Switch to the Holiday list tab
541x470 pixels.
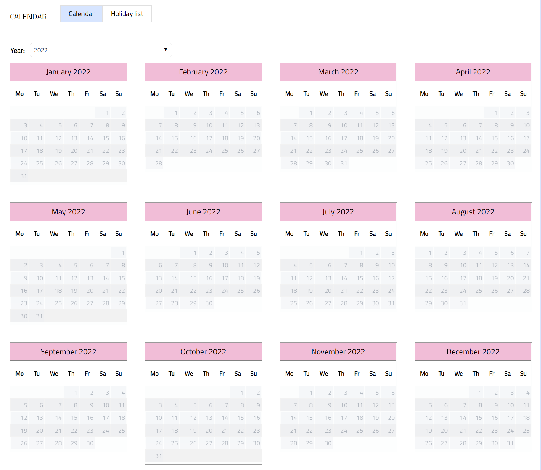[127, 14]
